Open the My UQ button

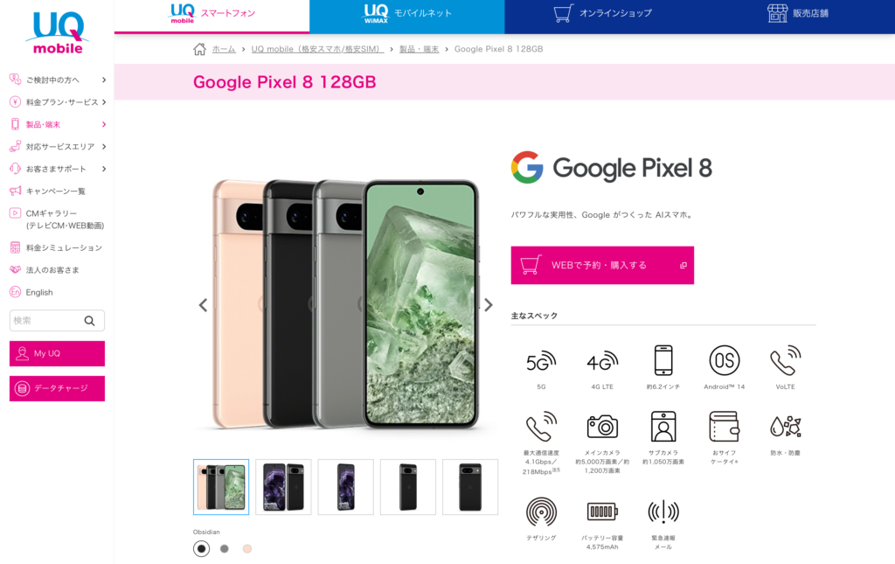[x=57, y=353]
